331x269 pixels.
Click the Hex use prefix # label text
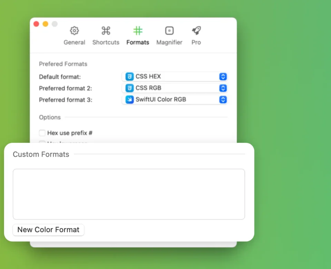(70, 133)
